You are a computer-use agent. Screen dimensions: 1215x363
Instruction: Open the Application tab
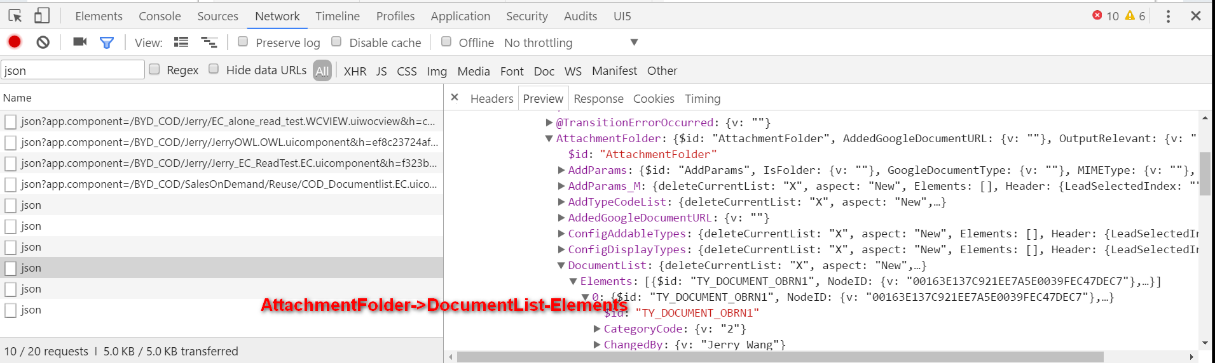pyautogui.click(x=460, y=16)
